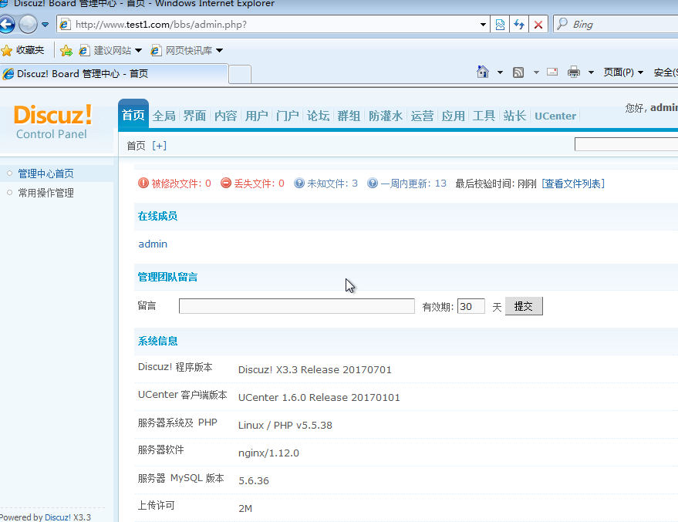Click the nginx/1.12.0 server software value
Viewport: 678px width, 522px height.
(x=268, y=453)
